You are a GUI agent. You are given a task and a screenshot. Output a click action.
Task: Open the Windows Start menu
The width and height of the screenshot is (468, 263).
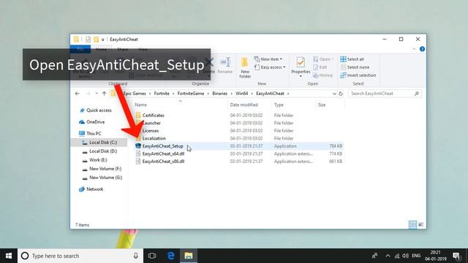(9, 256)
